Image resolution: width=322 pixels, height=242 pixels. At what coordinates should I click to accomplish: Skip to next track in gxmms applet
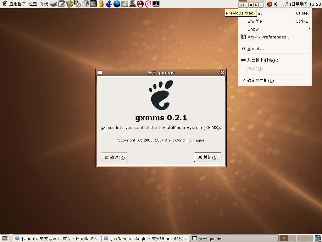pyautogui.click(x=256, y=5)
